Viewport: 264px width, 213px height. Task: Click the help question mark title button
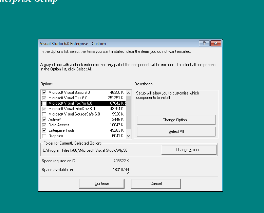(x=204, y=43)
